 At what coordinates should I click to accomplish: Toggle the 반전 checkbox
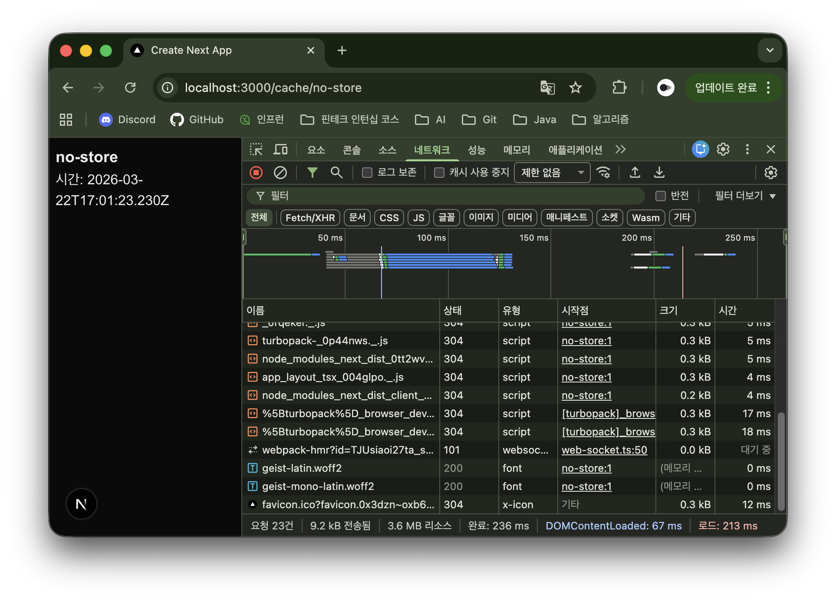[660, 196]
